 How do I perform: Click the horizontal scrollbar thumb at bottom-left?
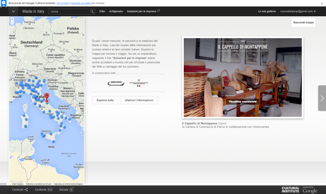pos(4,184)
